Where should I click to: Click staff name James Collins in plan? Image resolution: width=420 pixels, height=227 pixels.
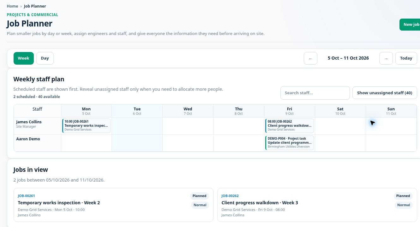(x=29, y=122)
